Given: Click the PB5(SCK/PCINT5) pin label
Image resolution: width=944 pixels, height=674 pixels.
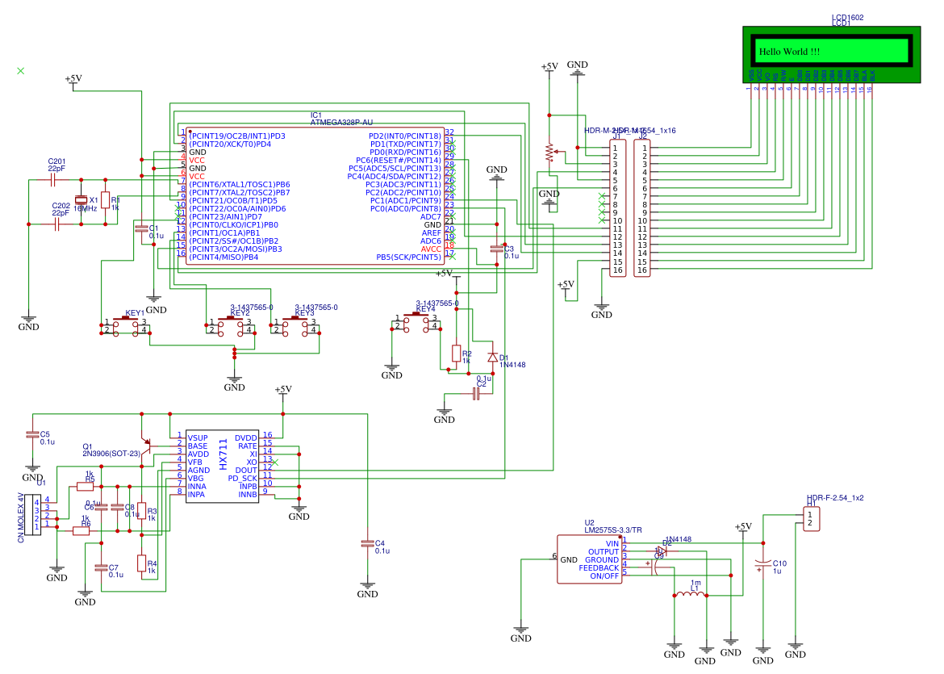Looking at the screenshot, I should (409, 257).
